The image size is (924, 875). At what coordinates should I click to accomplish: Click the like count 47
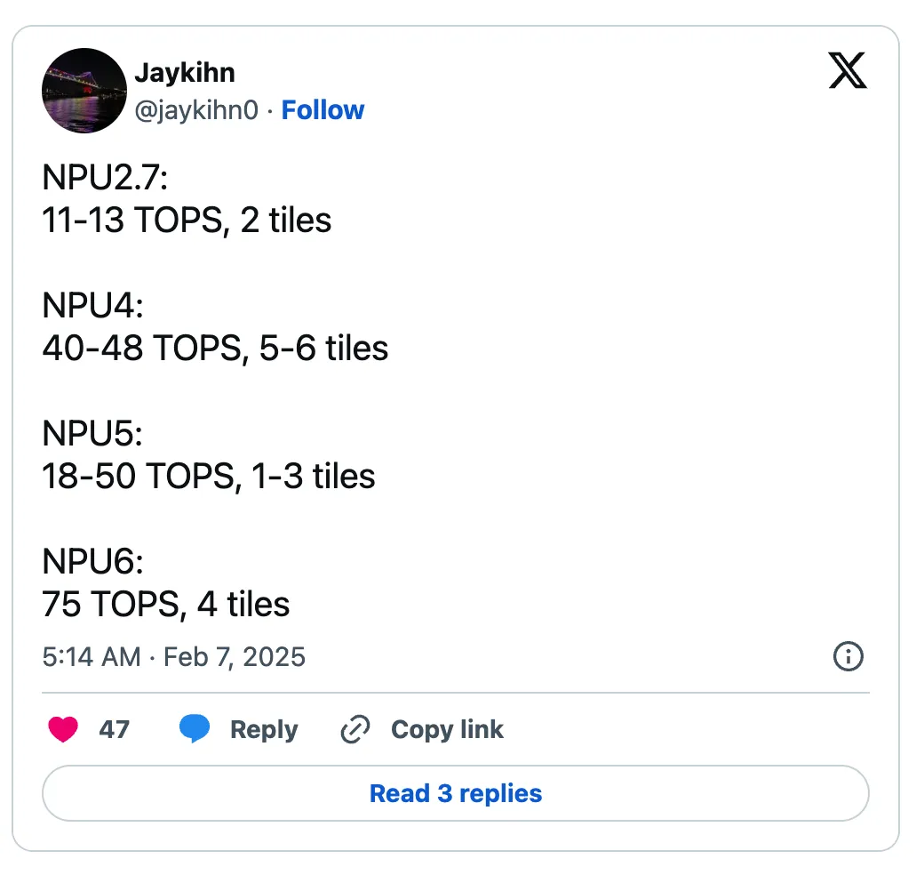tap(115, 730)
